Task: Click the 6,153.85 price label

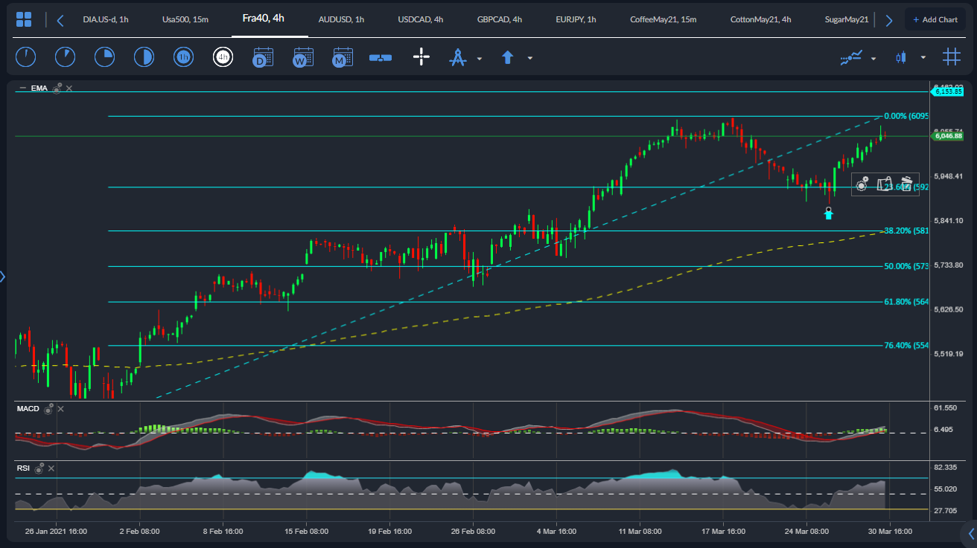Action: [x=947, y=91]
